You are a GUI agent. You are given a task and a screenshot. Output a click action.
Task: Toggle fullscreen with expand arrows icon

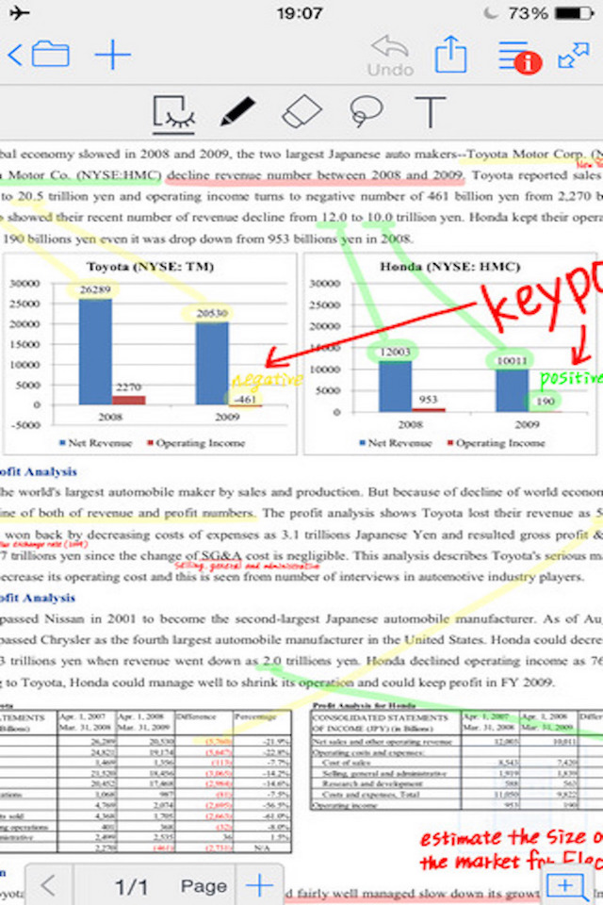point(574,56)
